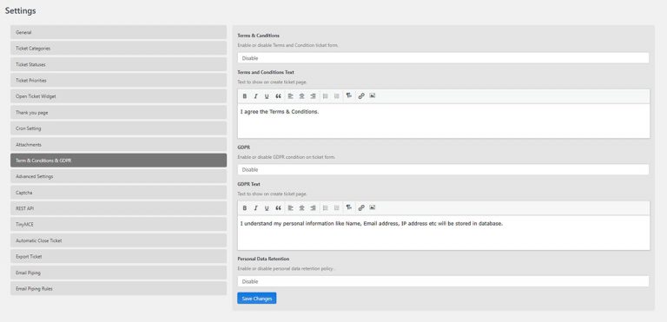This screenshot has height=322, width=667.
Task: Click bulleted list icon in GDPR Text toolbar
Action: tap(326, 208)
